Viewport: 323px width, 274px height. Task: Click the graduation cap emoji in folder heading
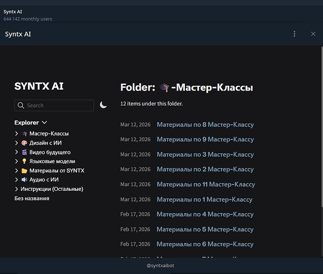(x=164, y=87)
